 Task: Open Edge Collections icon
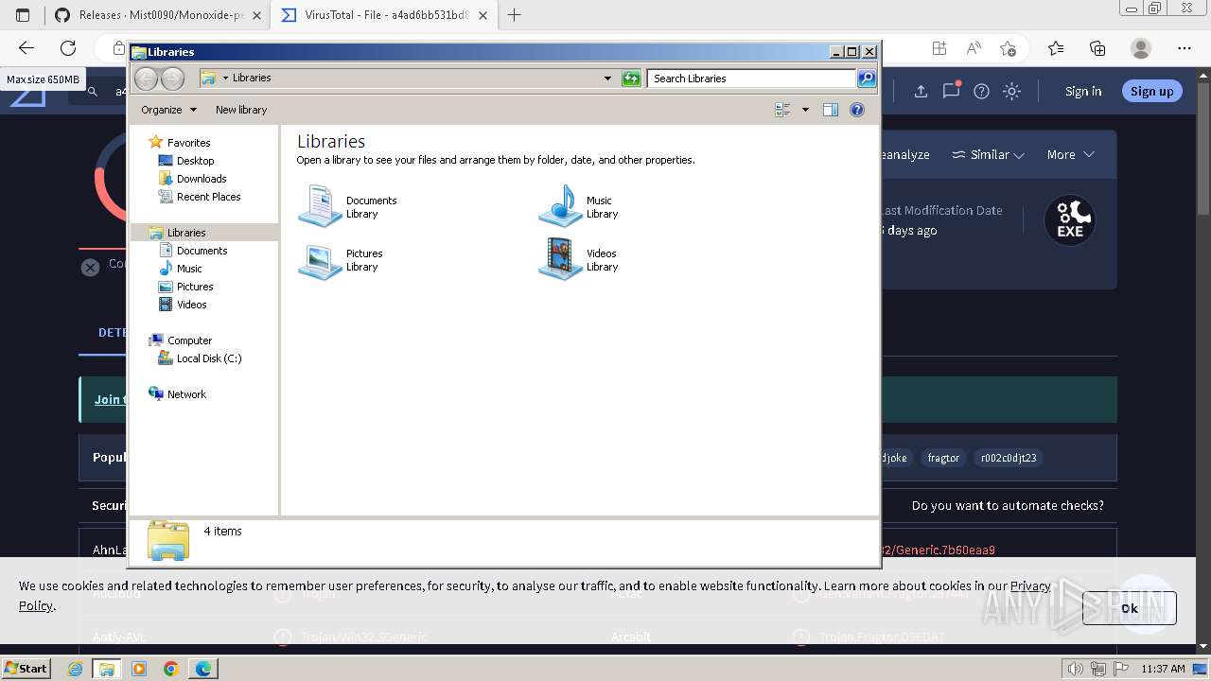(1097, 48)
